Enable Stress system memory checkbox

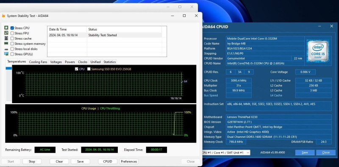click(12, 44)
